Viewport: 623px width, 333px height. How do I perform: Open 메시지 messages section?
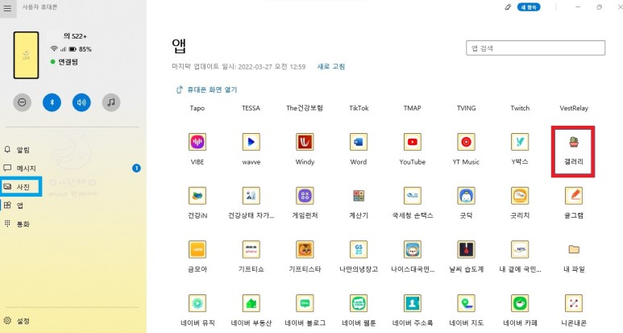pyautogui.click(x=20, y=169)
